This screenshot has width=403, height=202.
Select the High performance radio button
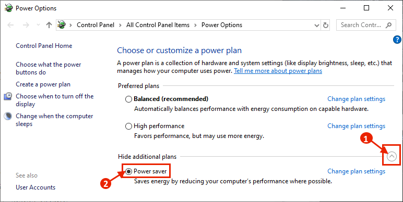pyautogui.click(x=128, y=127)
